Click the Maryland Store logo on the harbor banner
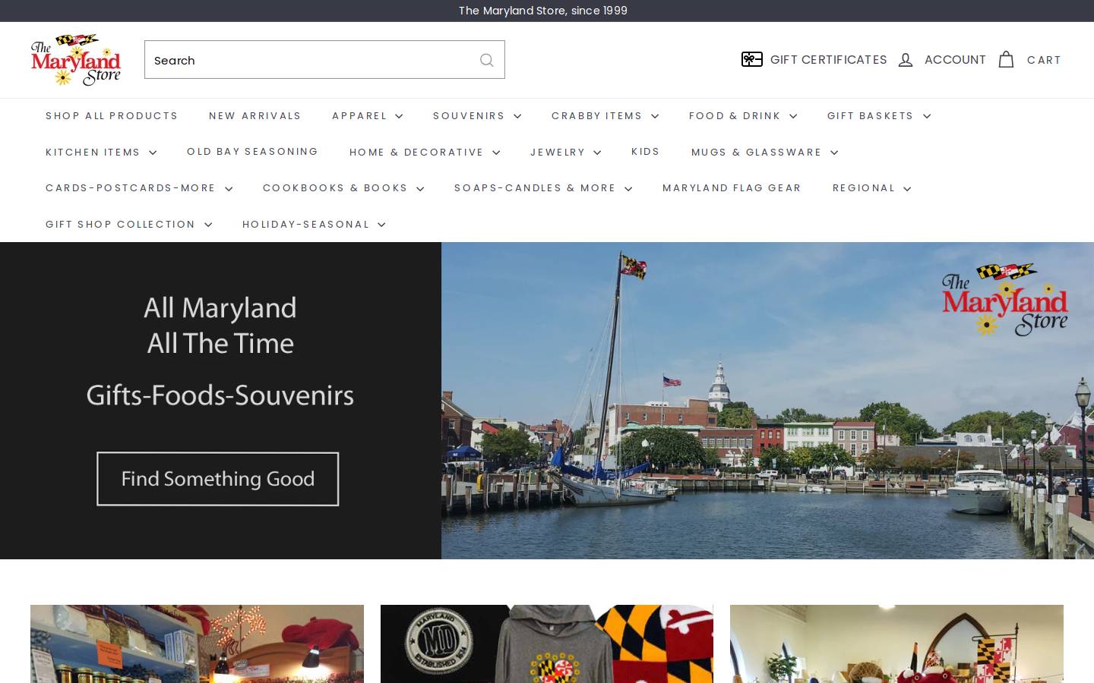 pos(1004,300)
